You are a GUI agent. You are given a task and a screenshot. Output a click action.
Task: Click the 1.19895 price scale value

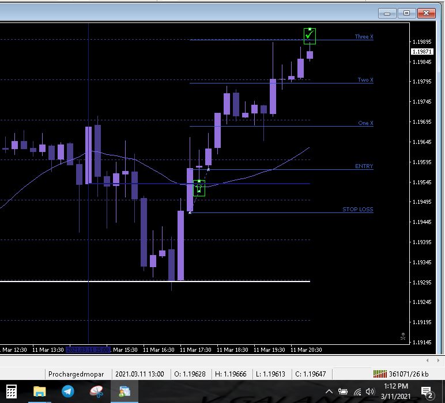pyautogui.click(x=422, y=41)
